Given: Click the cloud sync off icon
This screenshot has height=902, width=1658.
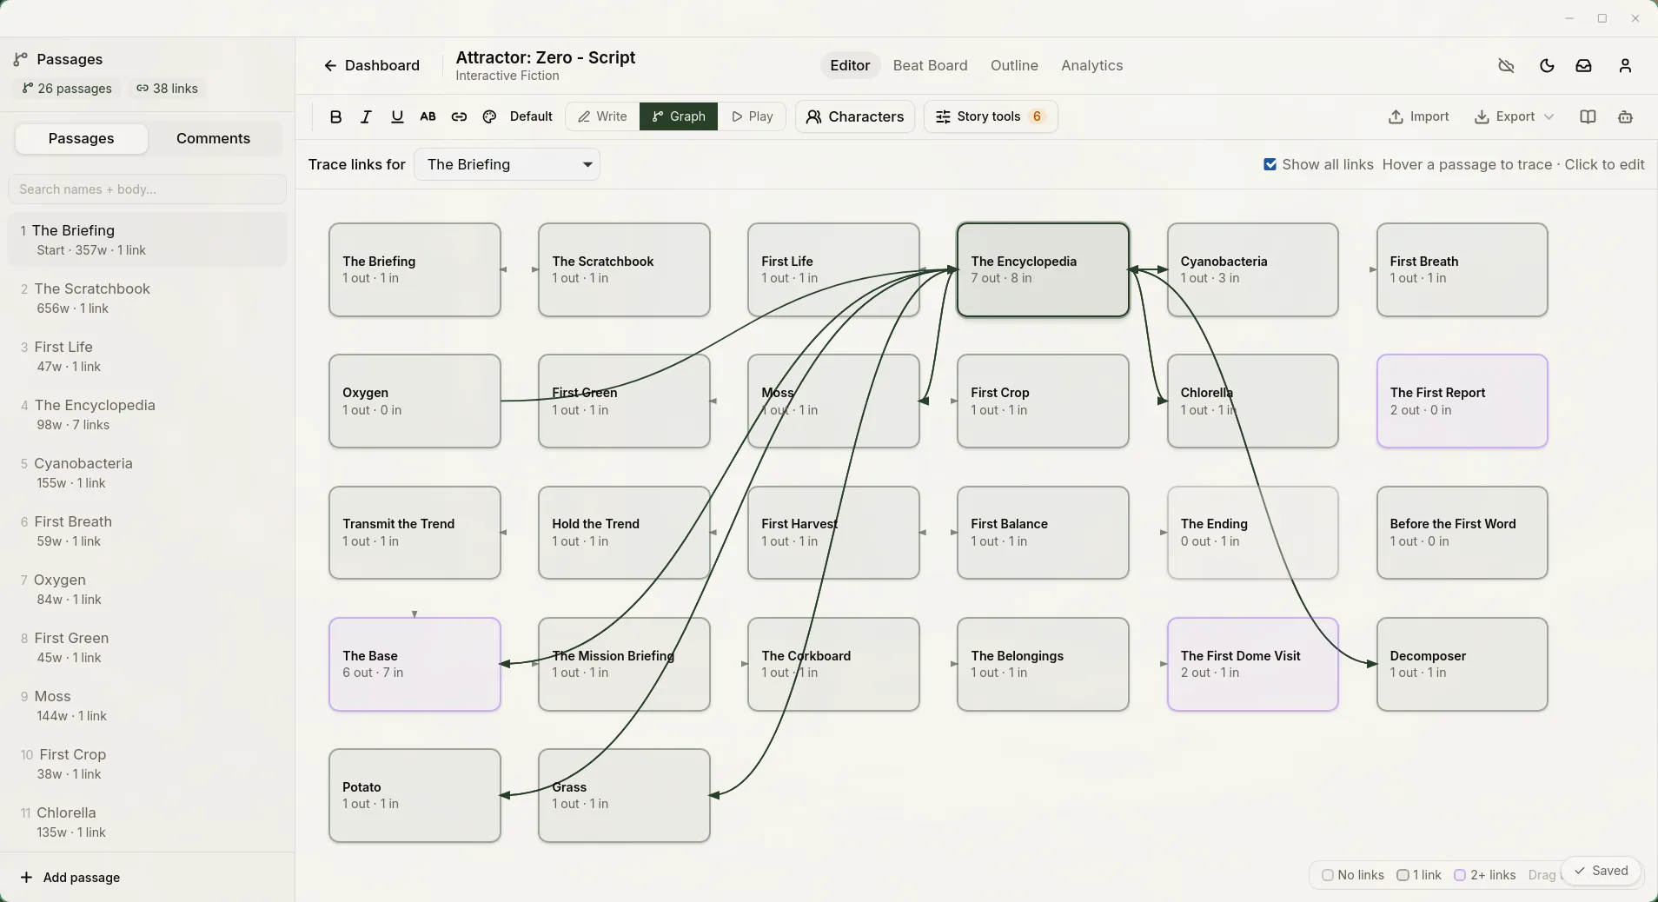Looking at the screenshot, I should pyautogui.click(x=1507, y=65).
